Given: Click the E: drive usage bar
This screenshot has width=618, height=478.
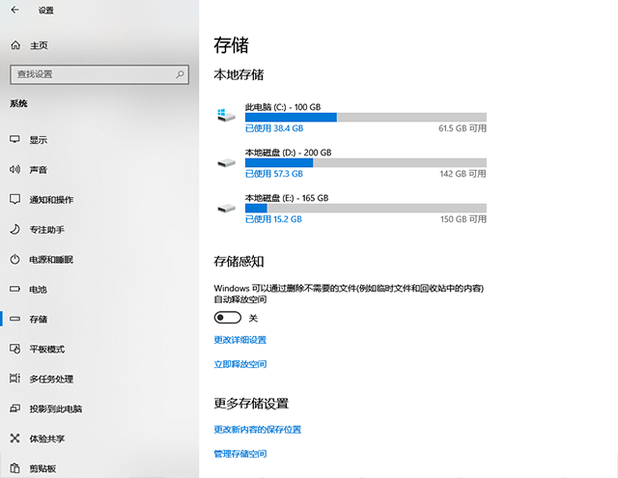Looking at the screenshot, I should [366, 208].
